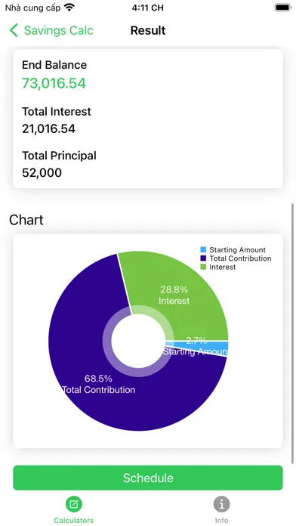
Task: Open the Info tab icon
Action: click(x=221, y=504)
